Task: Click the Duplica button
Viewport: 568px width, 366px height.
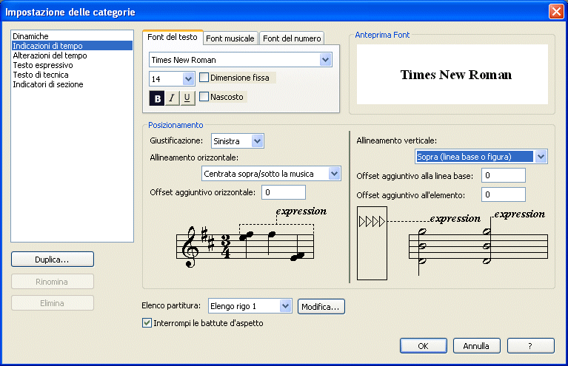Action: 53,260
